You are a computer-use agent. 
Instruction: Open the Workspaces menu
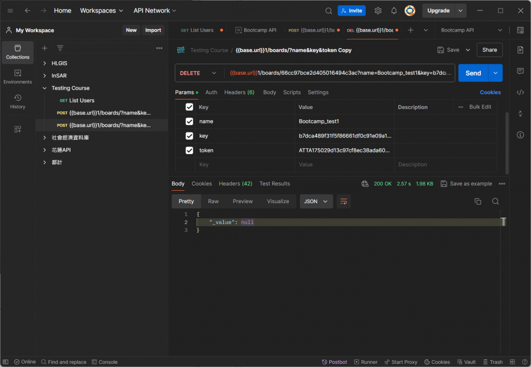click(x=102, y=11)
